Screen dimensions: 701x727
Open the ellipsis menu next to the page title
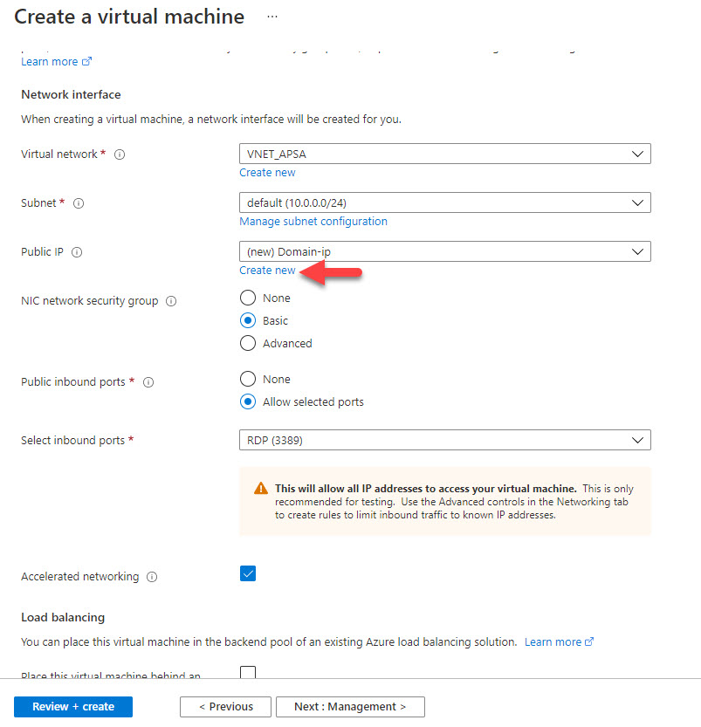pos(271,17)
